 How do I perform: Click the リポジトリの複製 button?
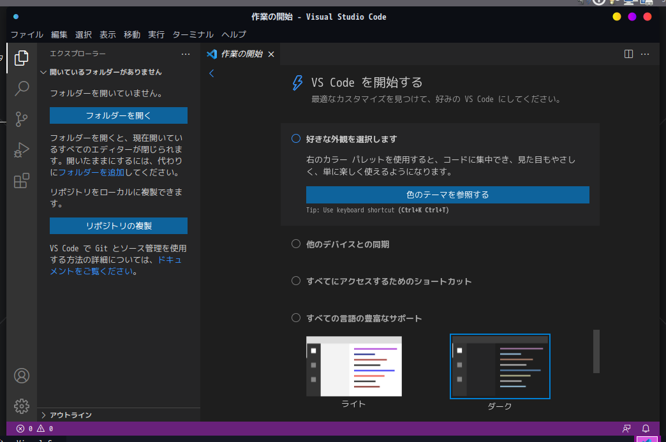tap(119, 226)
